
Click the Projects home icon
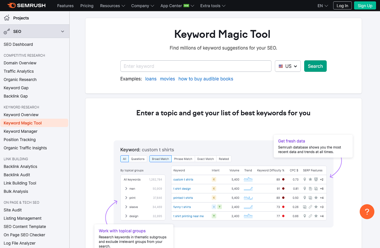coord(7,18)
